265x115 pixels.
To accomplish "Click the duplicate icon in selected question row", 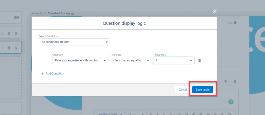I will coord(9,48).
